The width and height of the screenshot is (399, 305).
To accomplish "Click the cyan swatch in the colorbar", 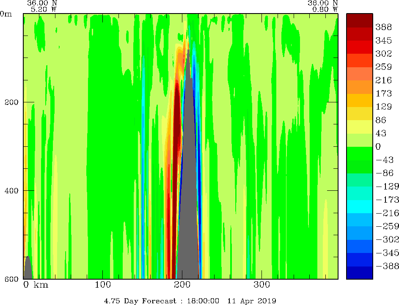I will (360, 206).
